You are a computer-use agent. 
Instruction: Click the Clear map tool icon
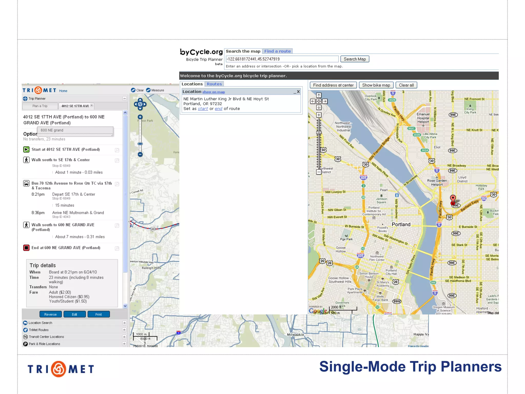133,90
